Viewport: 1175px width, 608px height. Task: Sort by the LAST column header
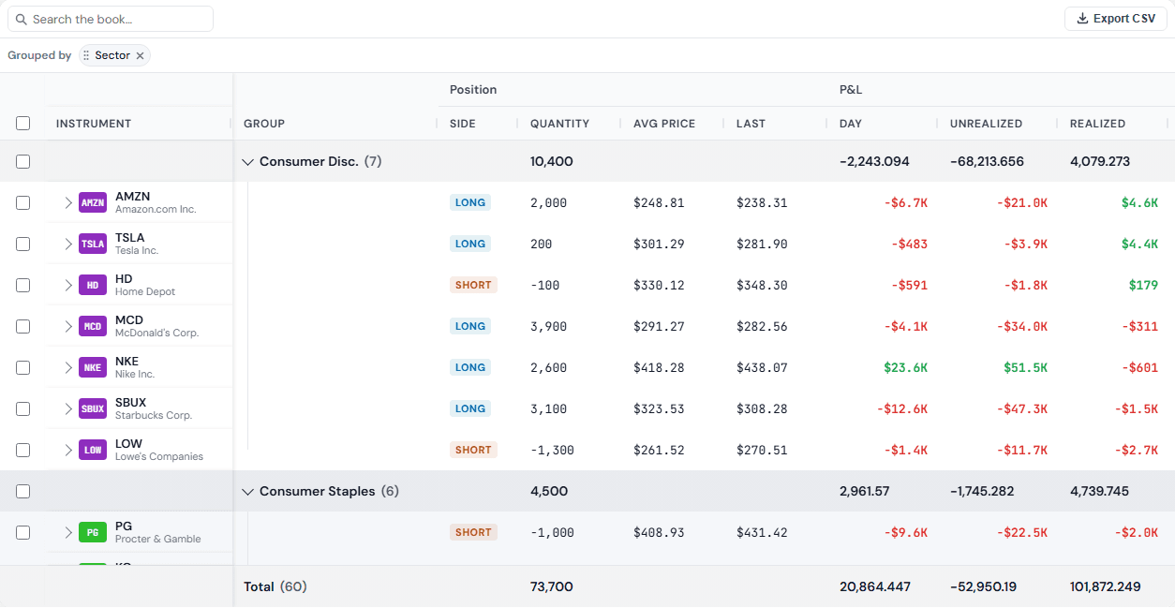pyautogui.click(x=751, y=124)
